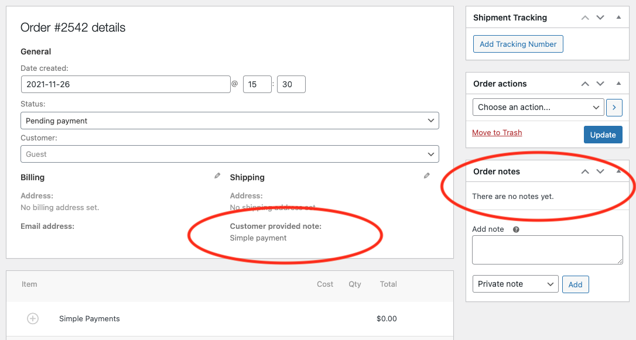Click 'No billing address set.' text

point(60,208)
